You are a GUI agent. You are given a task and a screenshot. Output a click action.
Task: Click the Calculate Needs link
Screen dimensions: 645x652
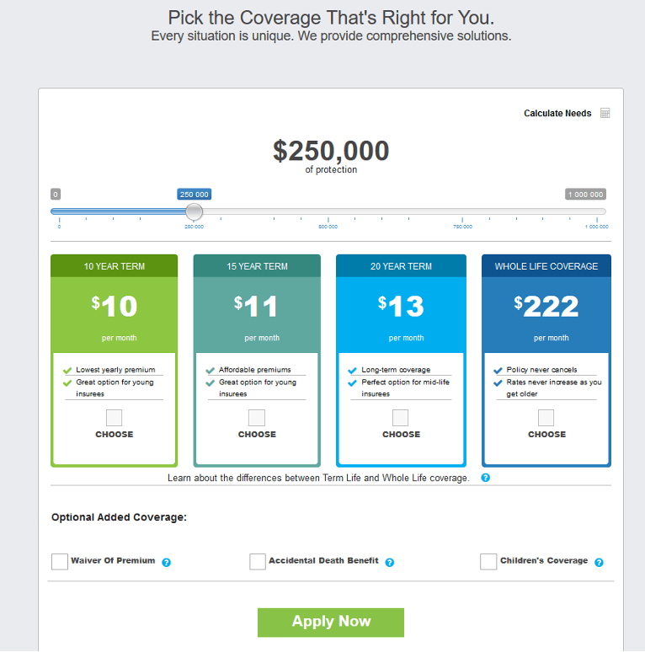(x=557, y=113)
